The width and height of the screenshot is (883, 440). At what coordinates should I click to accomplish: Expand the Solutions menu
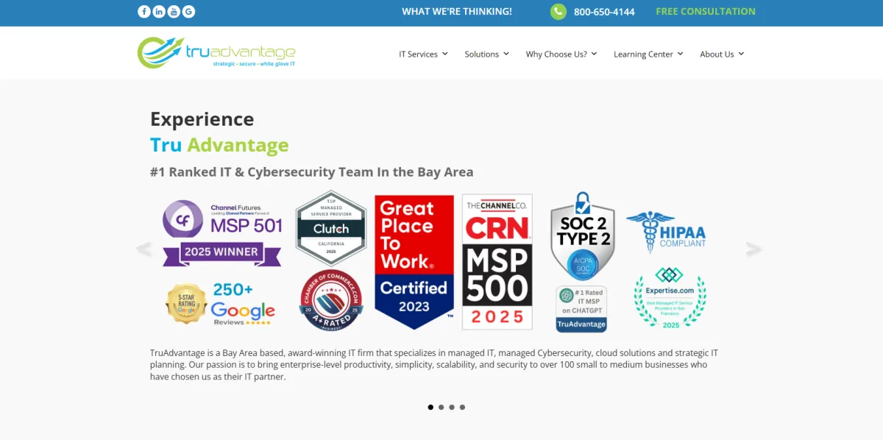(486, 54)
